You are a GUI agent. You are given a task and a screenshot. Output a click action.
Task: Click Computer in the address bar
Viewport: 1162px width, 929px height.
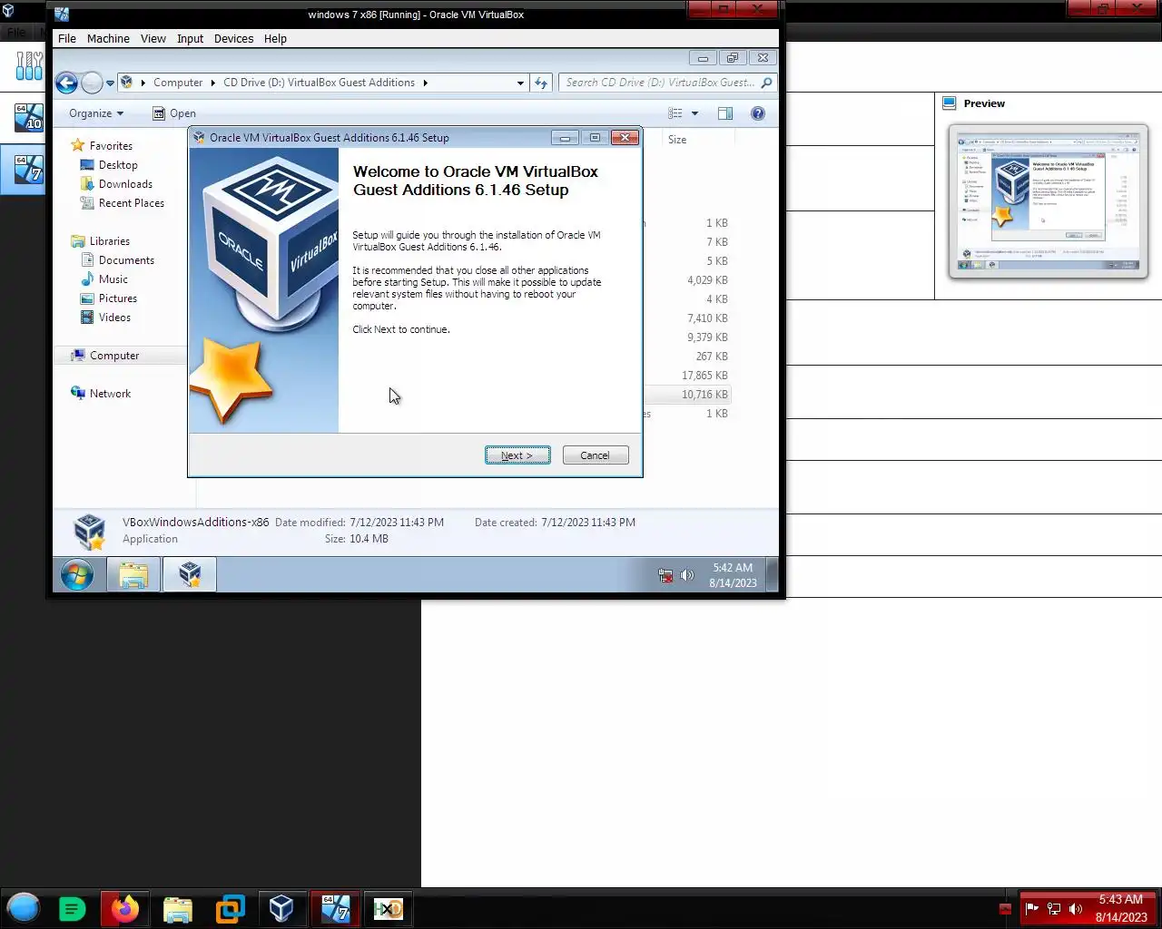coord(178,83)
